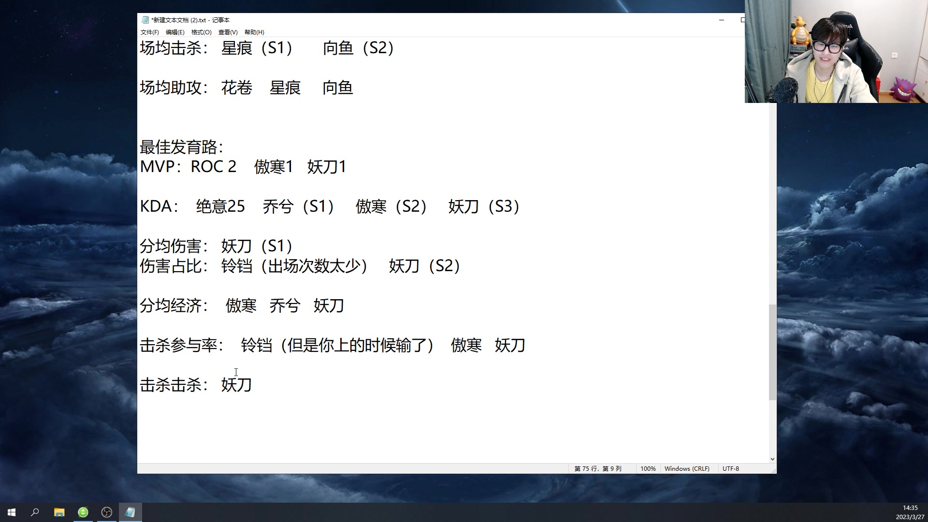Screen dimensions: 928x522
Task: Click 妖刀 after 击杀击杀 label
Action: (x=236, y=385)
